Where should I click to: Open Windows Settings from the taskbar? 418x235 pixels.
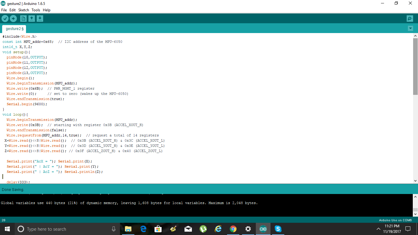click(x=248, y=229)
